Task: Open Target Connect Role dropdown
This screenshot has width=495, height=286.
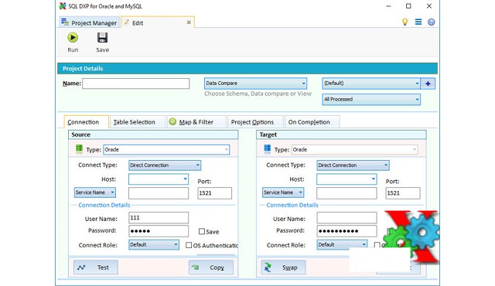Action: [342, 245]
